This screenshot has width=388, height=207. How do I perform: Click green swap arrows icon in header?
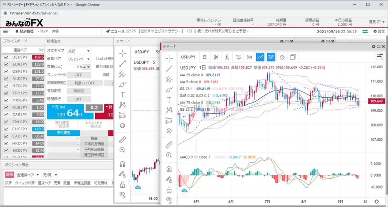point(365,31)
